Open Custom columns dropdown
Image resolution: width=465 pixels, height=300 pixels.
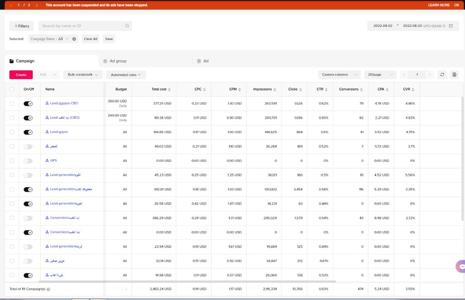pyautogui.click(x=339, y=75)
